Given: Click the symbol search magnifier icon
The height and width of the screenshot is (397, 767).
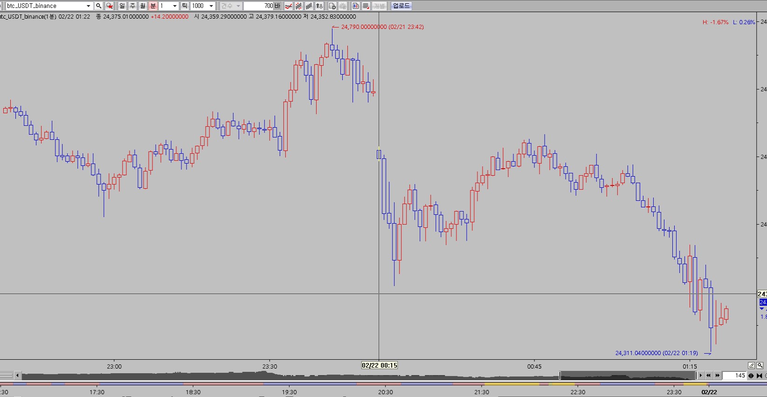Looking at the screenshot, I should (x=98, y=6).
